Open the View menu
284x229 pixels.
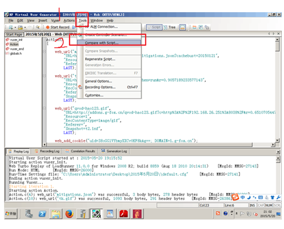(31, 21)
